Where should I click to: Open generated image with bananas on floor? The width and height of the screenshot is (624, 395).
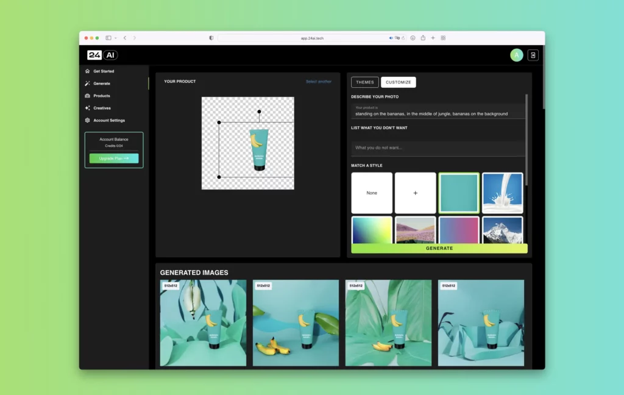296,323
